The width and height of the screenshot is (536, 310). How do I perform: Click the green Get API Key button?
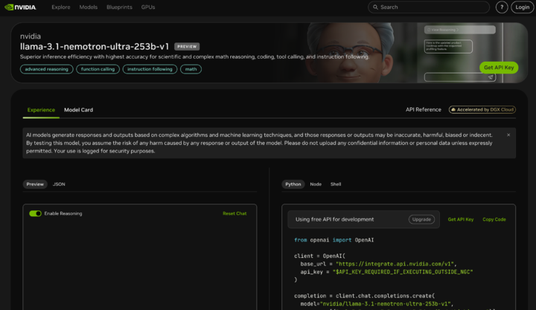pos(499,68)
